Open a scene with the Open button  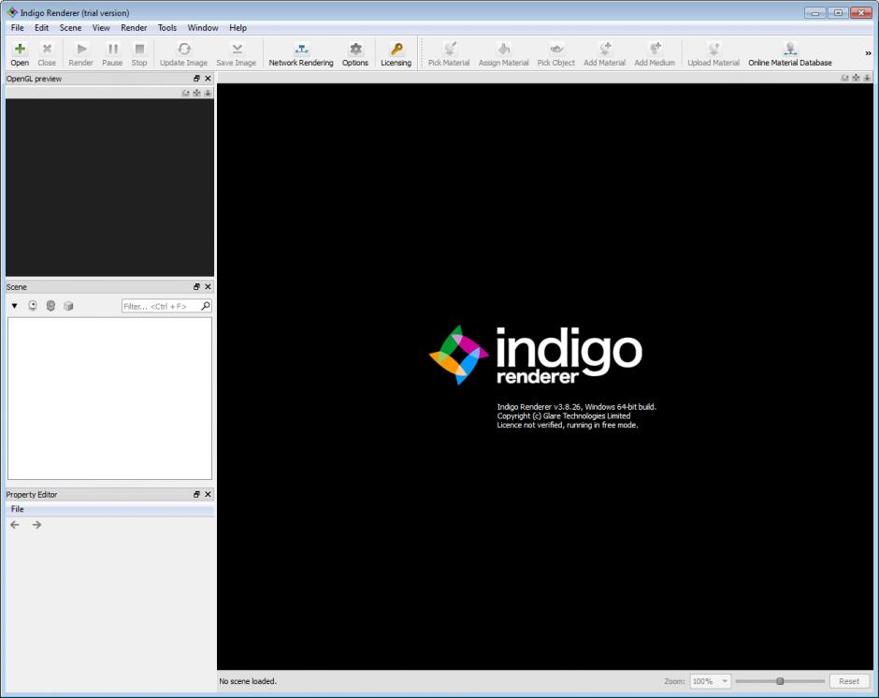pos(20,54)
